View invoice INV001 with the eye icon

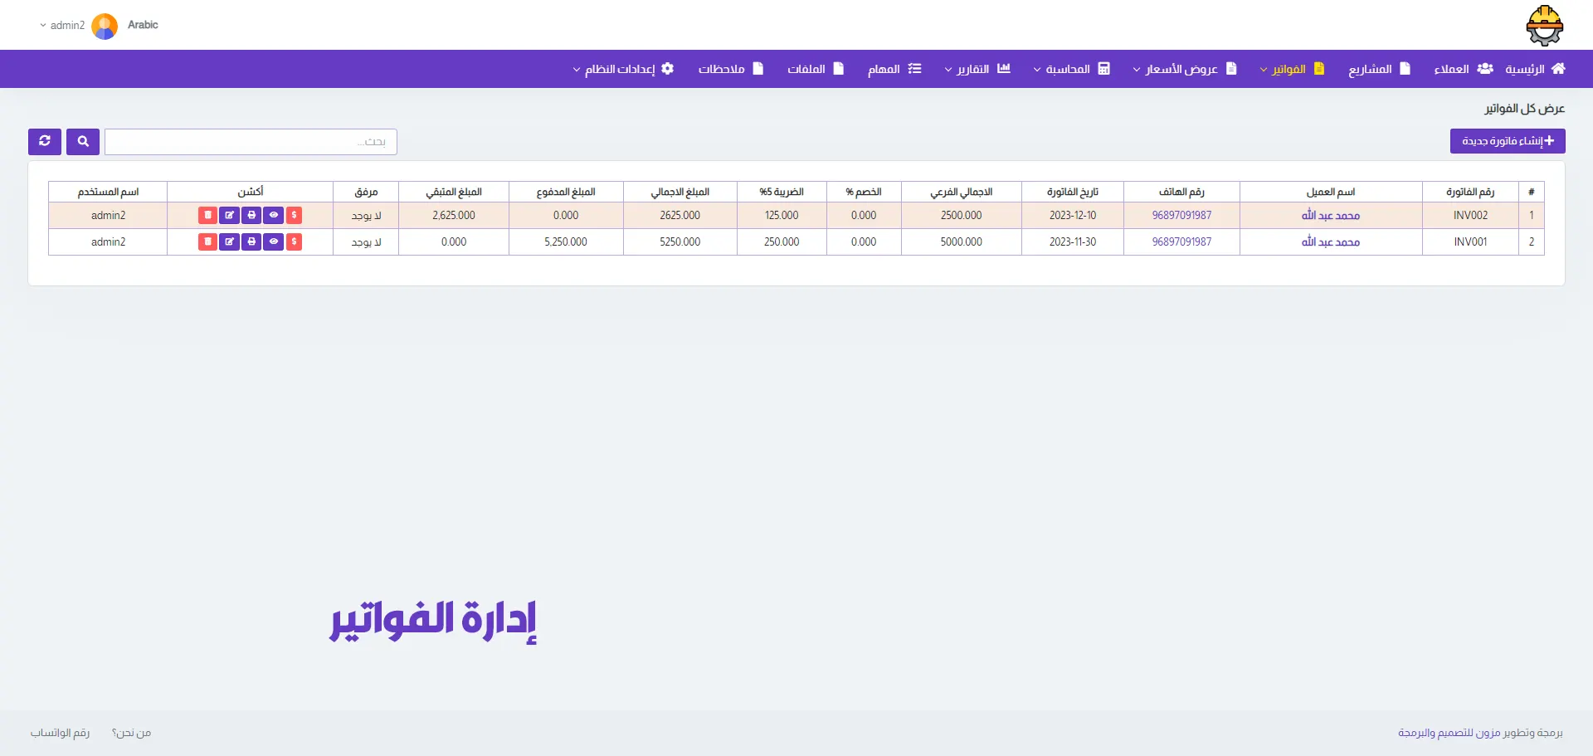(x=273, y=242)
